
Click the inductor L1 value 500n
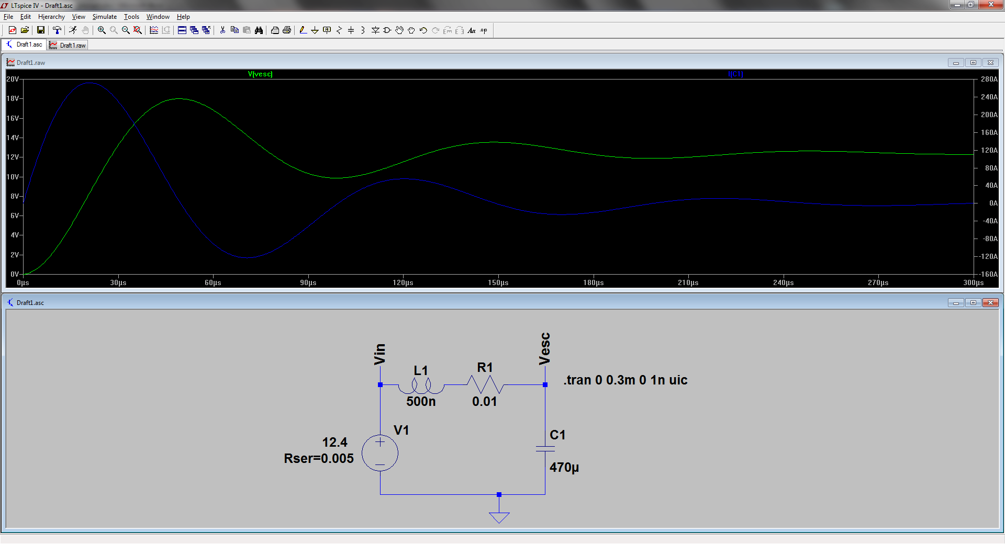[x=421, y=401]
